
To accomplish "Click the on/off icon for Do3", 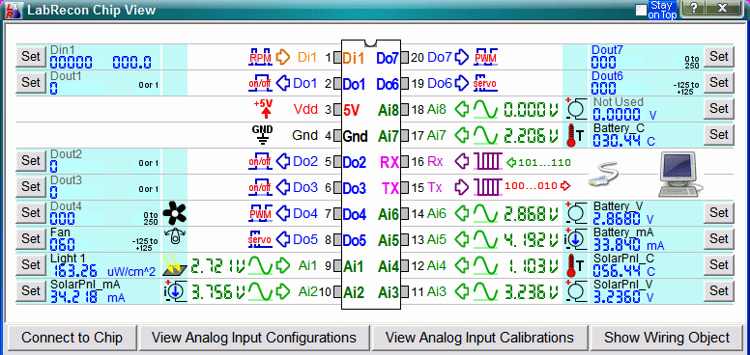I will pyautogui.click(x=260, y=187).
